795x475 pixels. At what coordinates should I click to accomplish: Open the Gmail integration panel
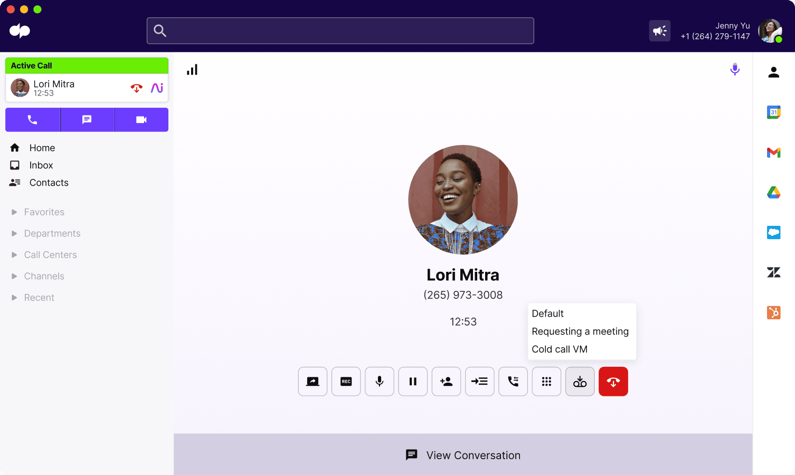pyautogui.click(x=773, y=153)
